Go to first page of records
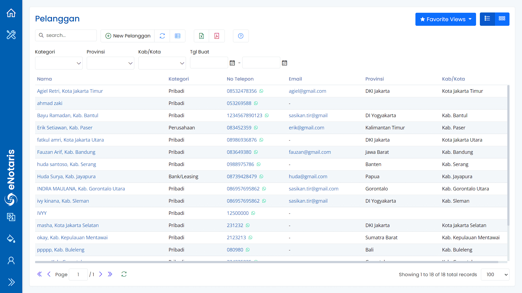 [39, 274]
